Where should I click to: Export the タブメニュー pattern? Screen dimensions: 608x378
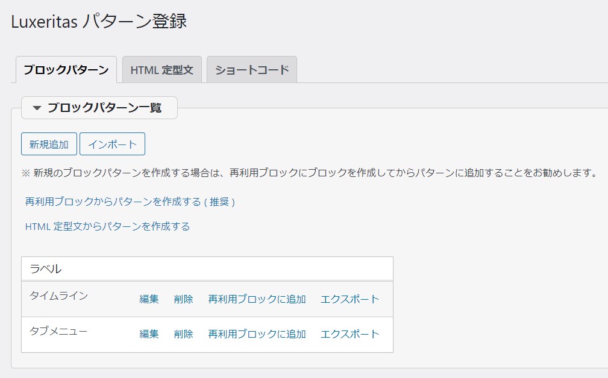point(350,334)
